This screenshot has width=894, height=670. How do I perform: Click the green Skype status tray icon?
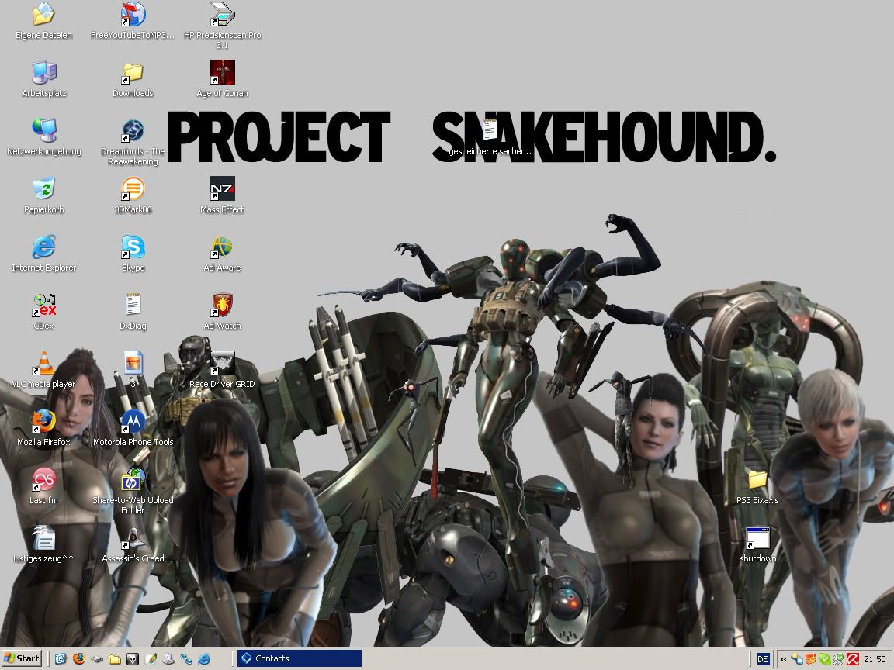tap(825, 659)
